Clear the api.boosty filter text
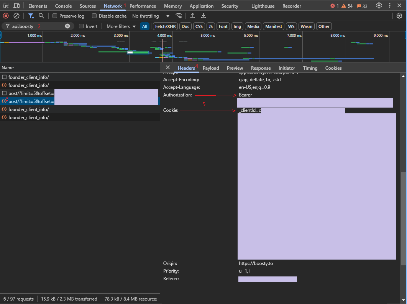This screenshot has width=407, height=304. point(67,26)
